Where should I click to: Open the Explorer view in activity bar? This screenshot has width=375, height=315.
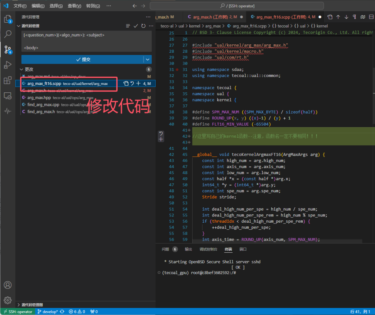click(7, 19)
